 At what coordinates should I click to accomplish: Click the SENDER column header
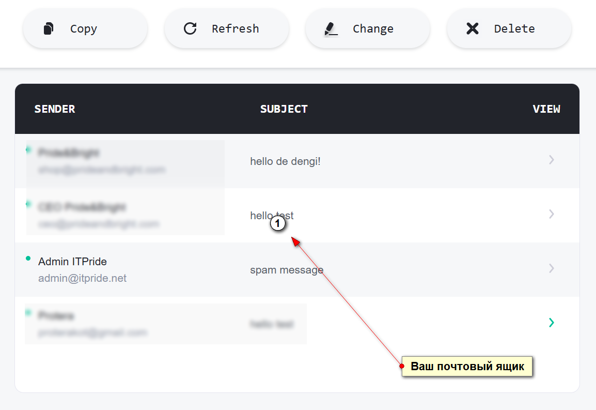[x=55, y=109]
